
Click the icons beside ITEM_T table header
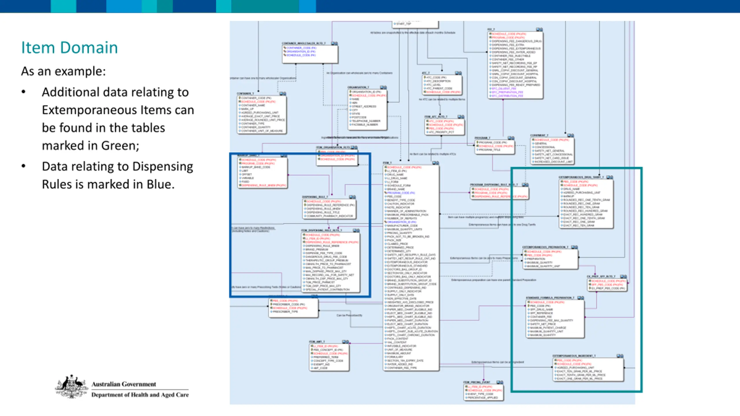tap(436, 163)
